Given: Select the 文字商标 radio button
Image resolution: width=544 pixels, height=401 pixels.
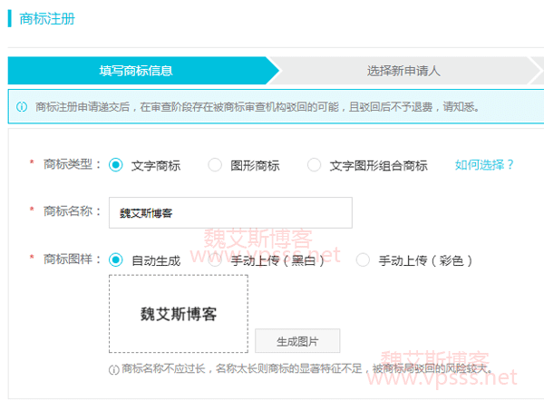Looking at the screenshot, I should coord(116,165).
